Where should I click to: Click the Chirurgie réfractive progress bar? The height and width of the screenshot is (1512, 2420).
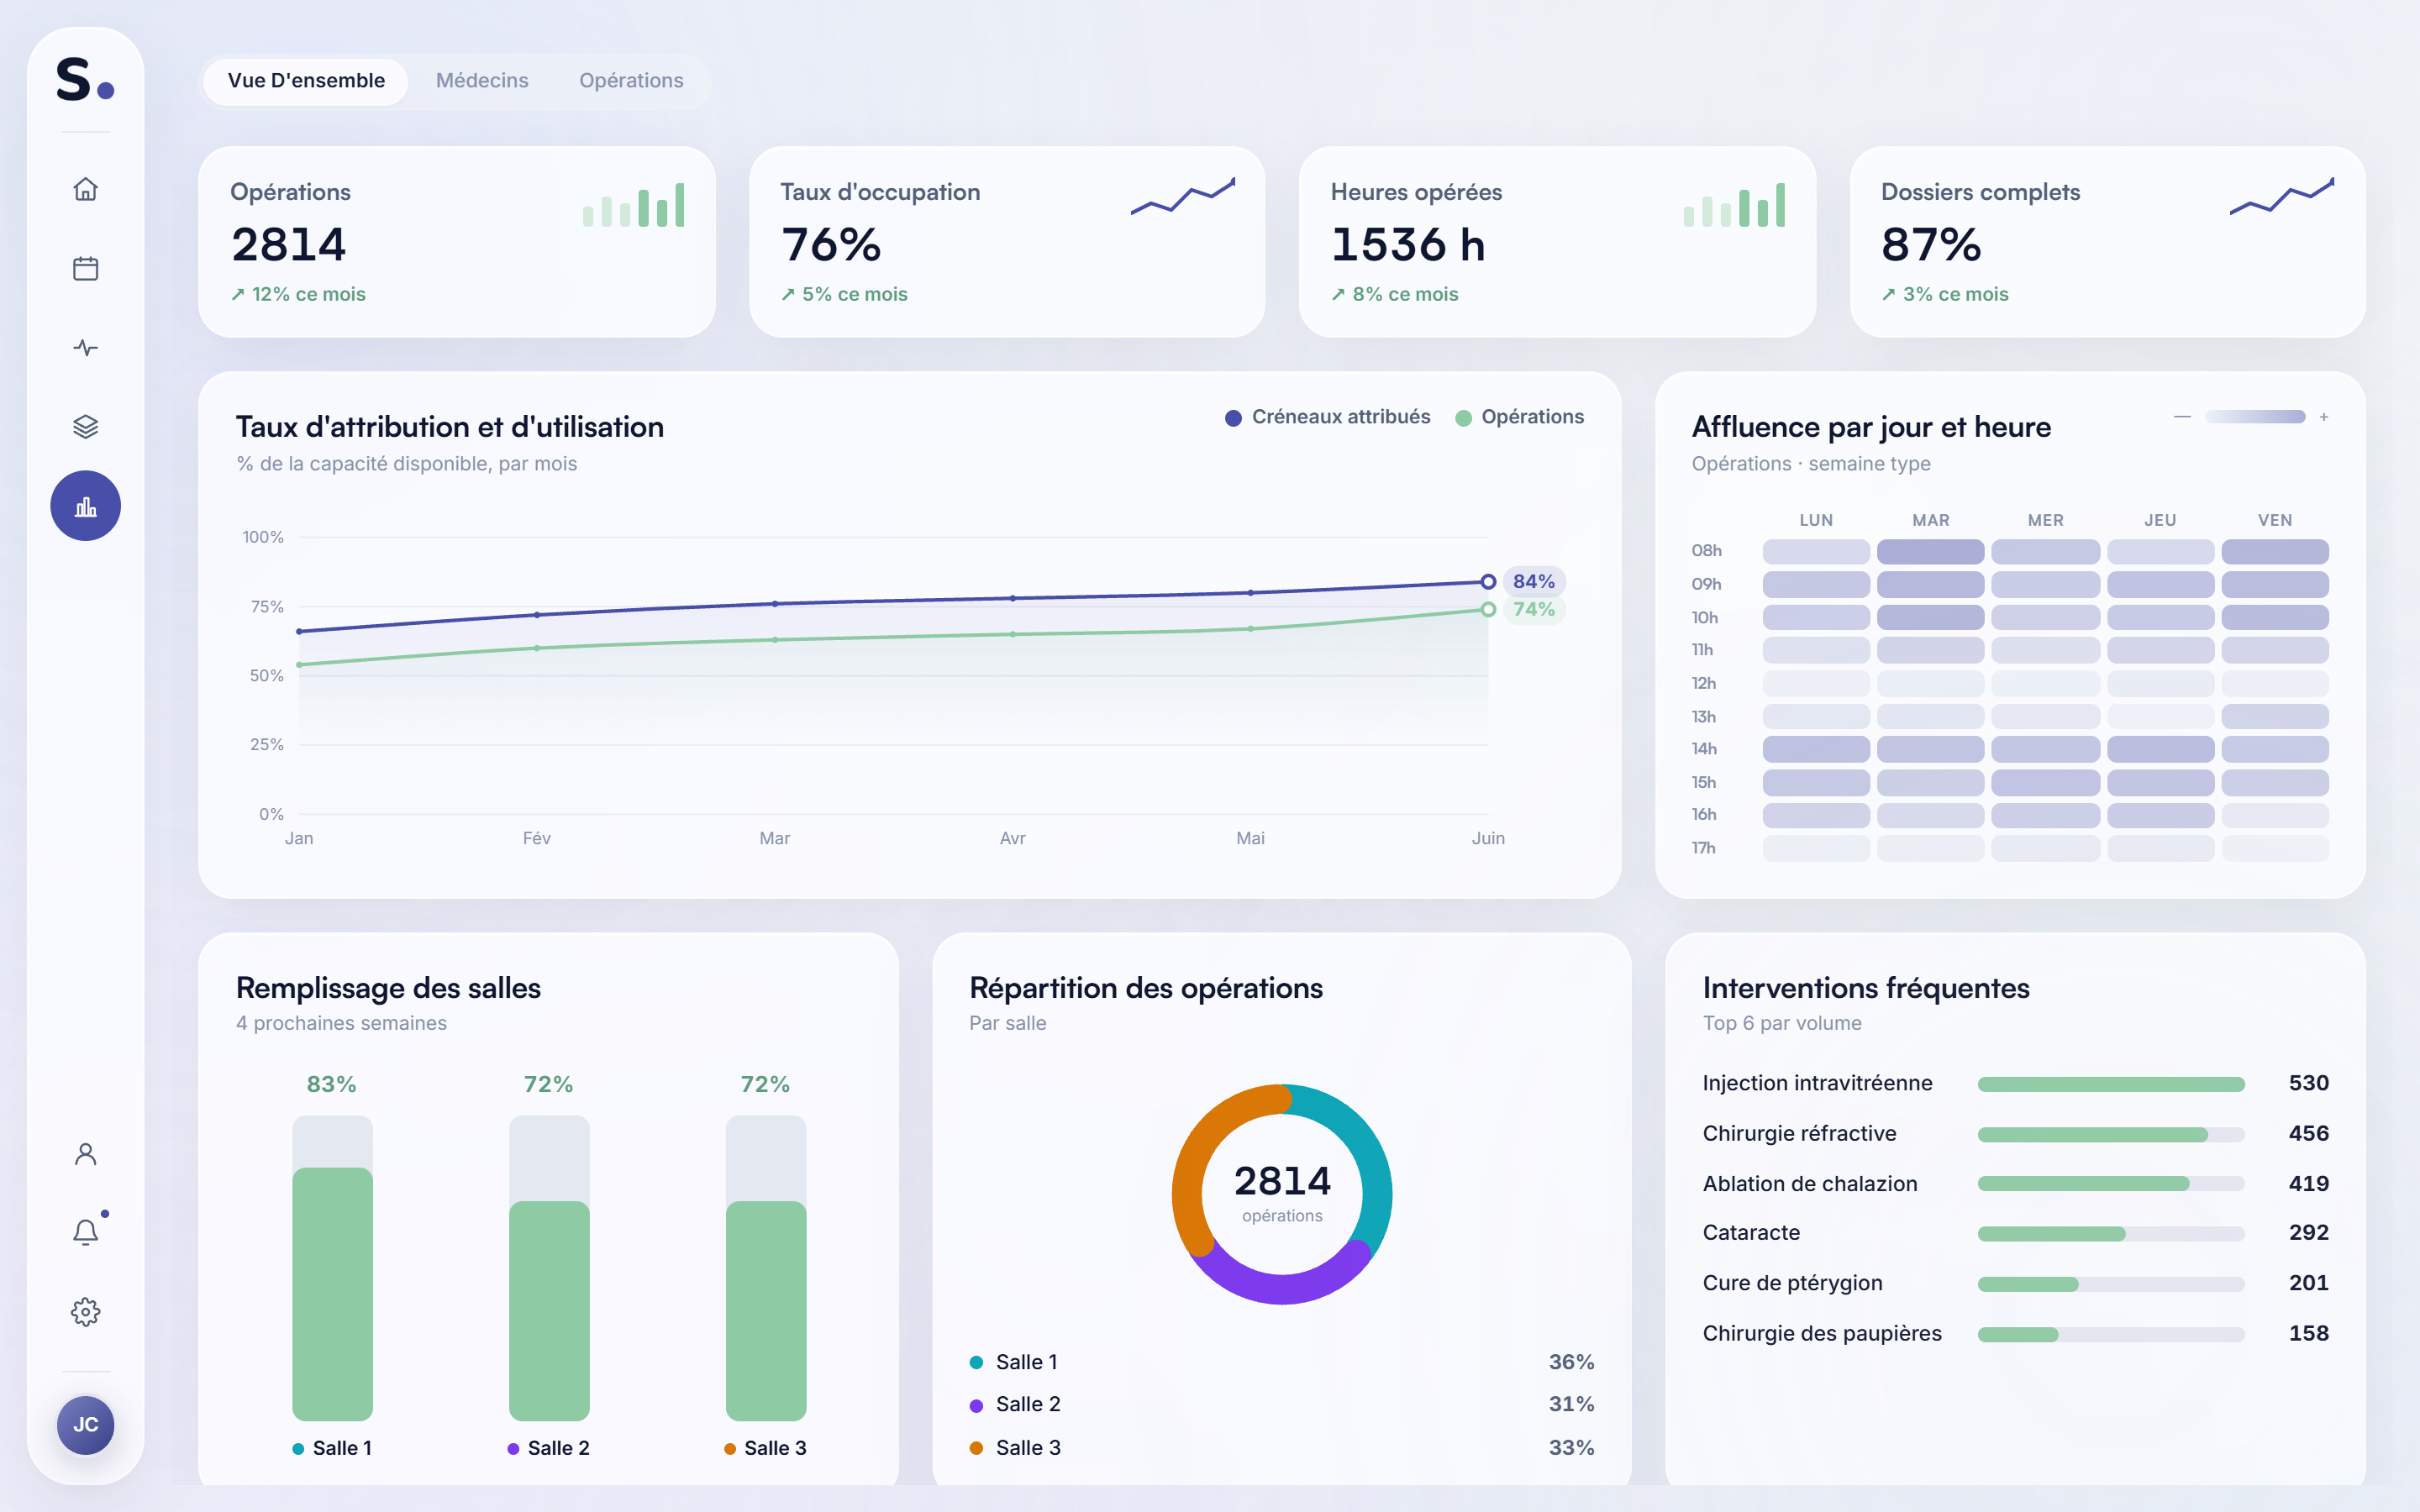coord(2111,1135)
